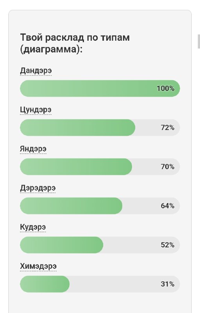The image size is (200, 313).
Task: Click the 52% value label
Action: 168,245
